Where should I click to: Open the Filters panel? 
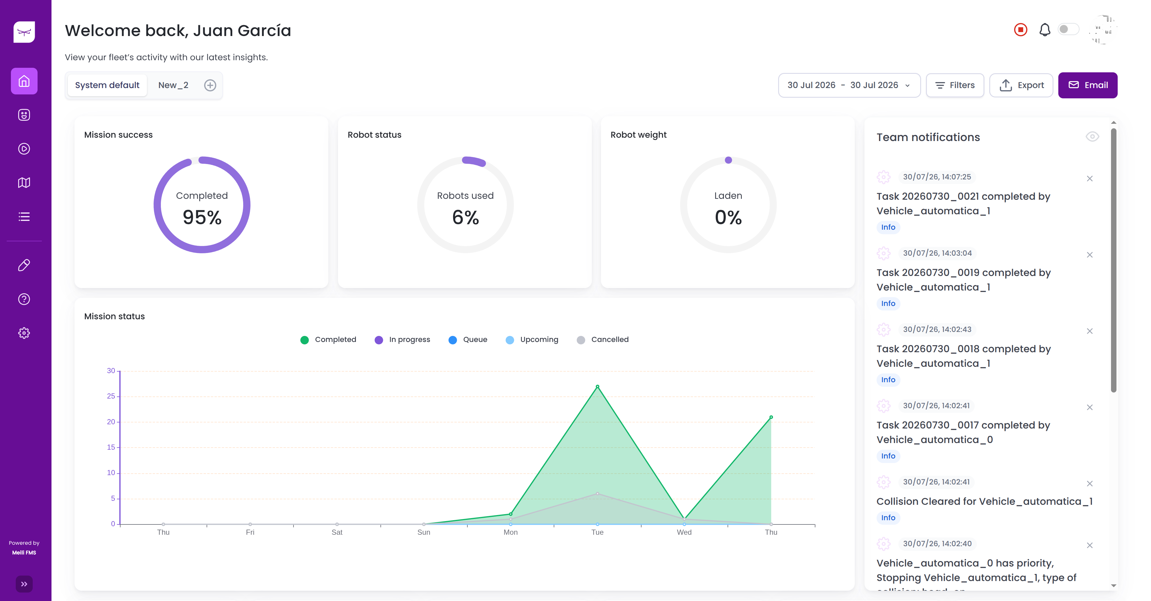[955, 85]
